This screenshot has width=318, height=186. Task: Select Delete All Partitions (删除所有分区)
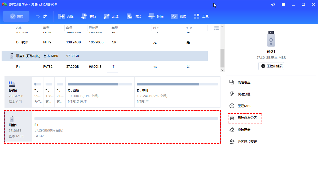[x=247, y=118]
